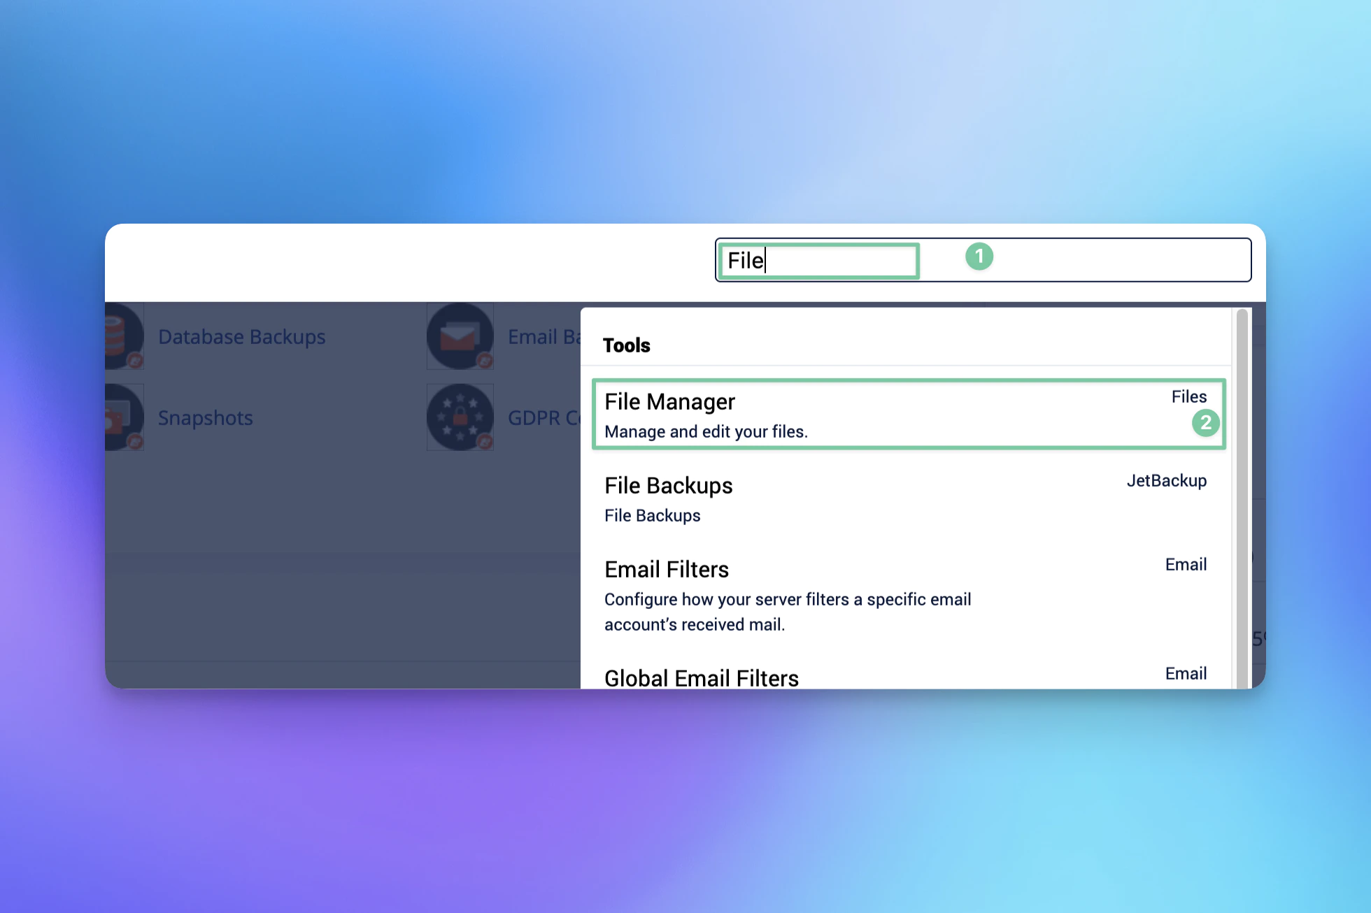Screen dimensions: 1371x913
Task: Click the Email label beside Email Filters
Action: click(1186, 565)
